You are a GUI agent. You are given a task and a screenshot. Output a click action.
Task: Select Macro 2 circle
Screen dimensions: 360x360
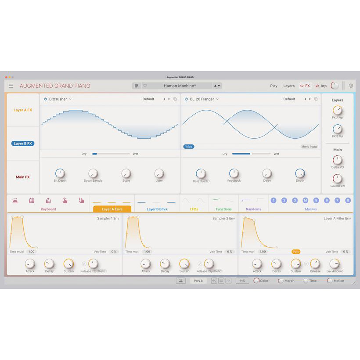[284, 201]
